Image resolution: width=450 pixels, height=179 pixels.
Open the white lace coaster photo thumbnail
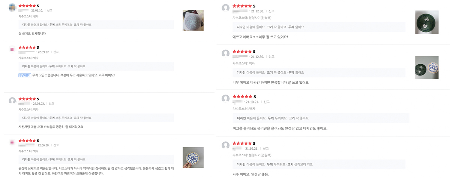click(193, 20)
